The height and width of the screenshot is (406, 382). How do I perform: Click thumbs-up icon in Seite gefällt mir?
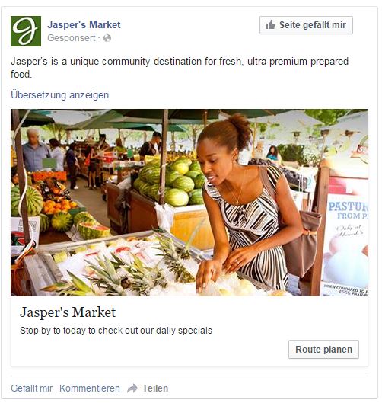[271, 25]
